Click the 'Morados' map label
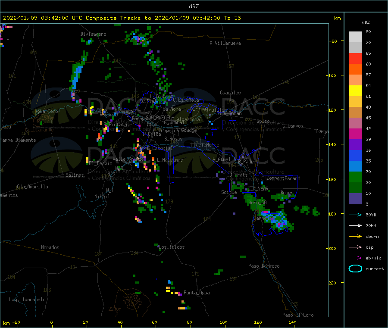Screen dimensions: 388x328 click(x=50, y=247)
